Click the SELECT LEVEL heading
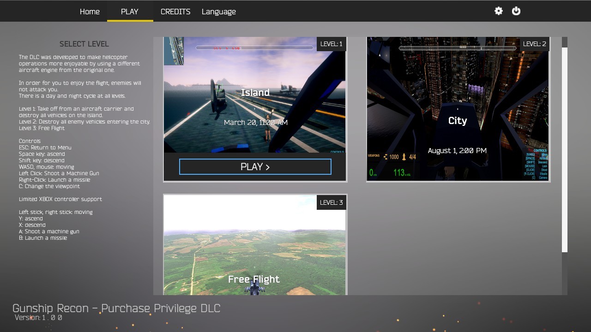 84,44
